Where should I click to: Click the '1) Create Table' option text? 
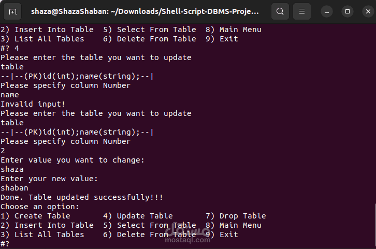point(35,216)
